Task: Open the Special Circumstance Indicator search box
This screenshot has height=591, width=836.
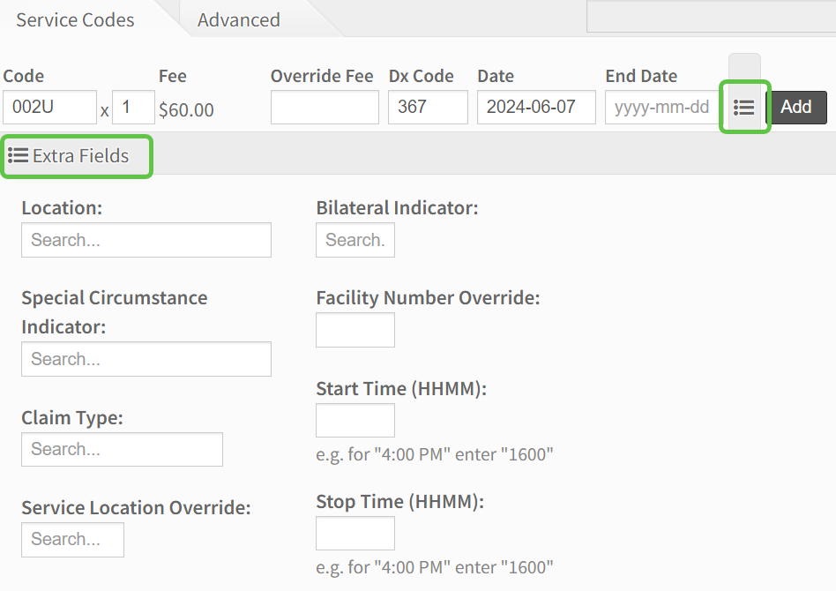Action: (x=146, y=359)
